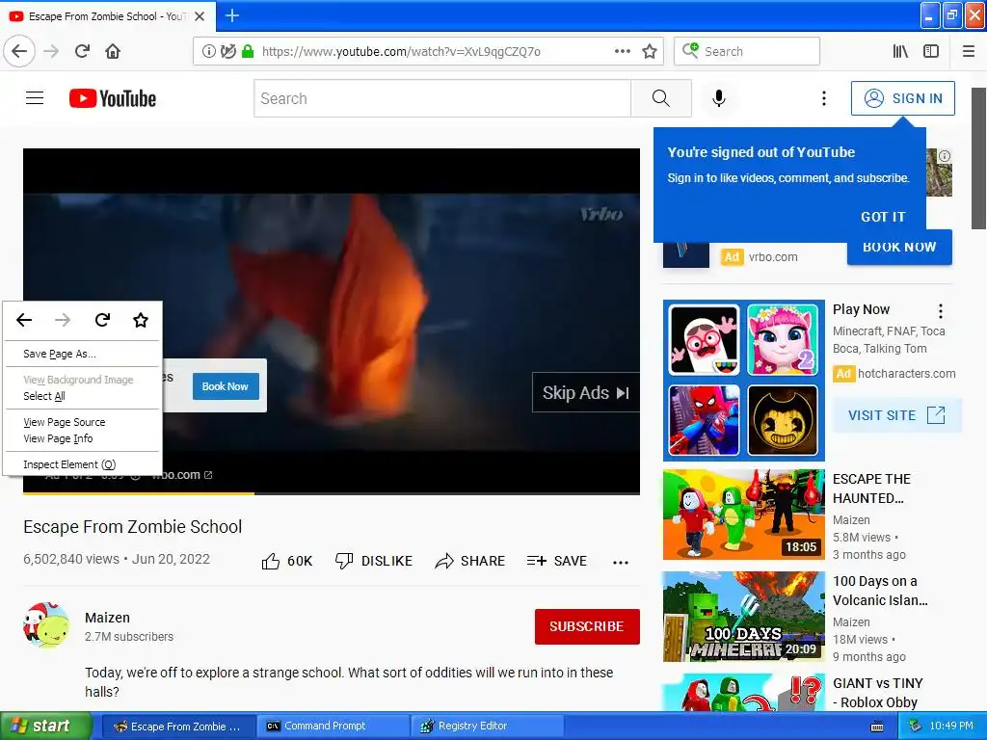Click in the YouTube Search input field

click(441, 98)
